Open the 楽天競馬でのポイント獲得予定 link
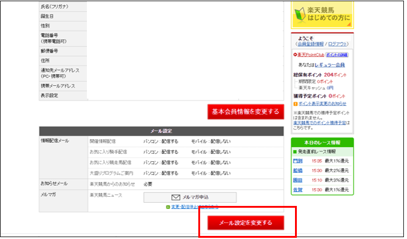407x239 pixels. click(319, 123)
